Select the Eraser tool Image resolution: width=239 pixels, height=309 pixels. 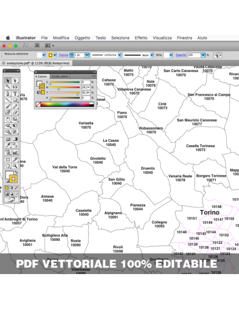[x=15, y=112]
